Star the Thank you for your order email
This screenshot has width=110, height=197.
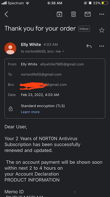coord(102,30)
